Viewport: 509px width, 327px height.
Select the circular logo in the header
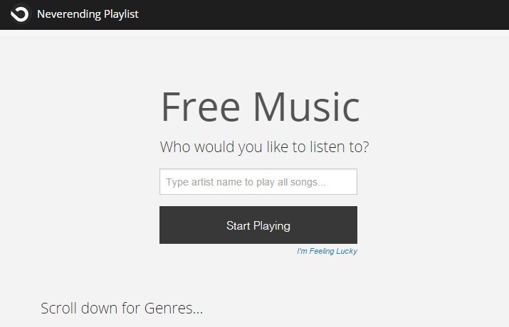[x=20, y=14]
